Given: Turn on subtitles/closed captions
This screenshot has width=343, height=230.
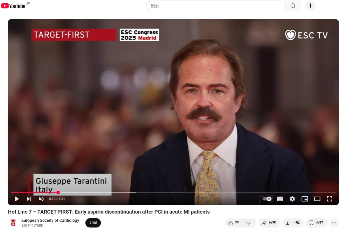Looking at the screenshot, I should (x=280, y=199).
